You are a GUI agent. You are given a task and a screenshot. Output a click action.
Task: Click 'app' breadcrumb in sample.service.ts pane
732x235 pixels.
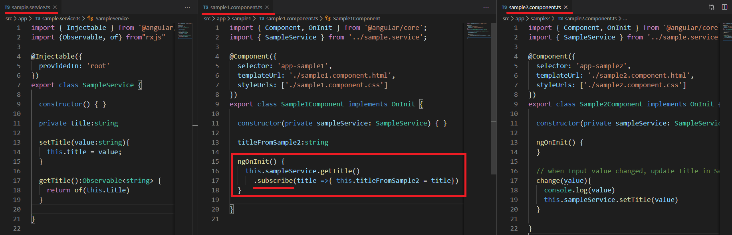(23, 18)
